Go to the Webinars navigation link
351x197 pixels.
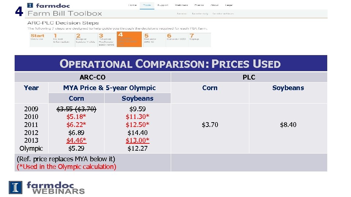[181, 5]
